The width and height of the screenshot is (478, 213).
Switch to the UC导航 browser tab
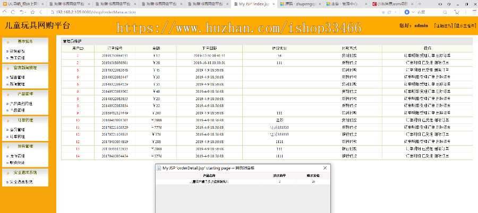(x=23, y=4)
